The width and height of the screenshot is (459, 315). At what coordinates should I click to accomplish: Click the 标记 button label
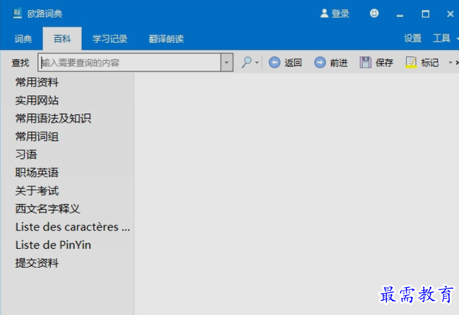pyautogui.click(x=430, y=62)
